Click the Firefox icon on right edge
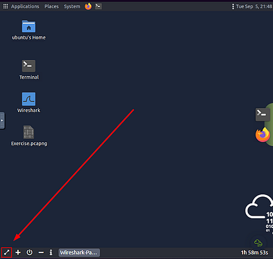 [x=263, y=135]
